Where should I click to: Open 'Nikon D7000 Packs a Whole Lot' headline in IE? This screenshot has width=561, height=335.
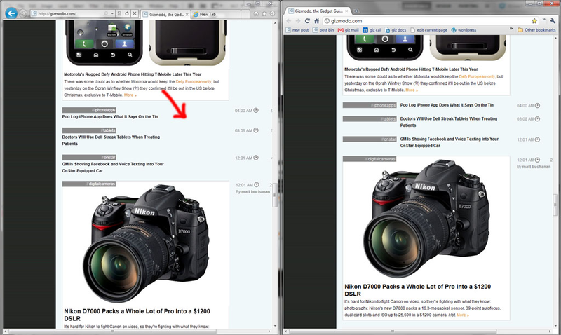click(x=137, y=315)
